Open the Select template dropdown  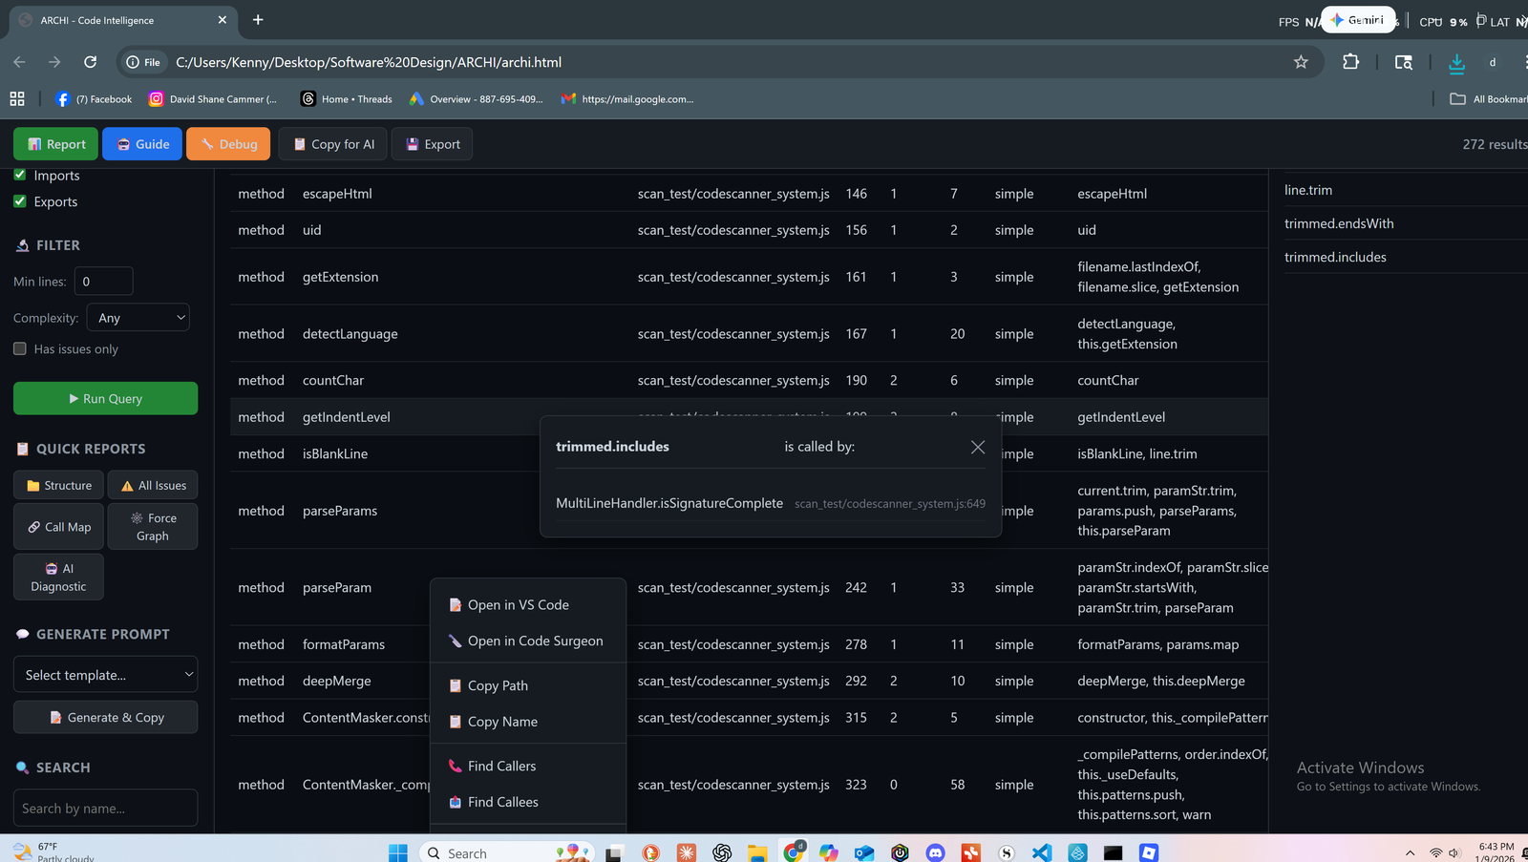[105, 674]
